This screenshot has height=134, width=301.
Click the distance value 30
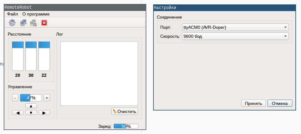tap(31, 75)
